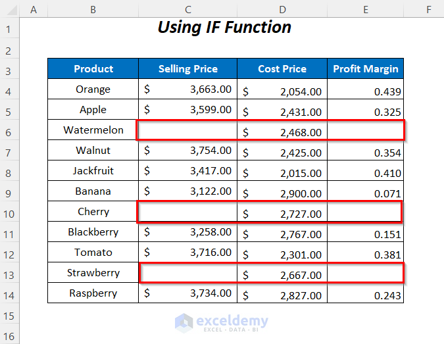Click the exceldemy watermark logo

click(x=222, y=322)
